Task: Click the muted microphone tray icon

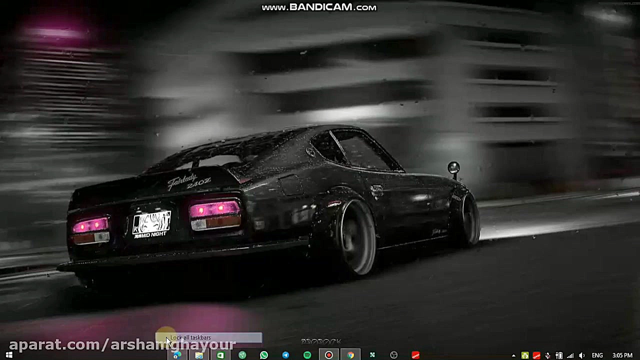Action: [x=548, y=355]
